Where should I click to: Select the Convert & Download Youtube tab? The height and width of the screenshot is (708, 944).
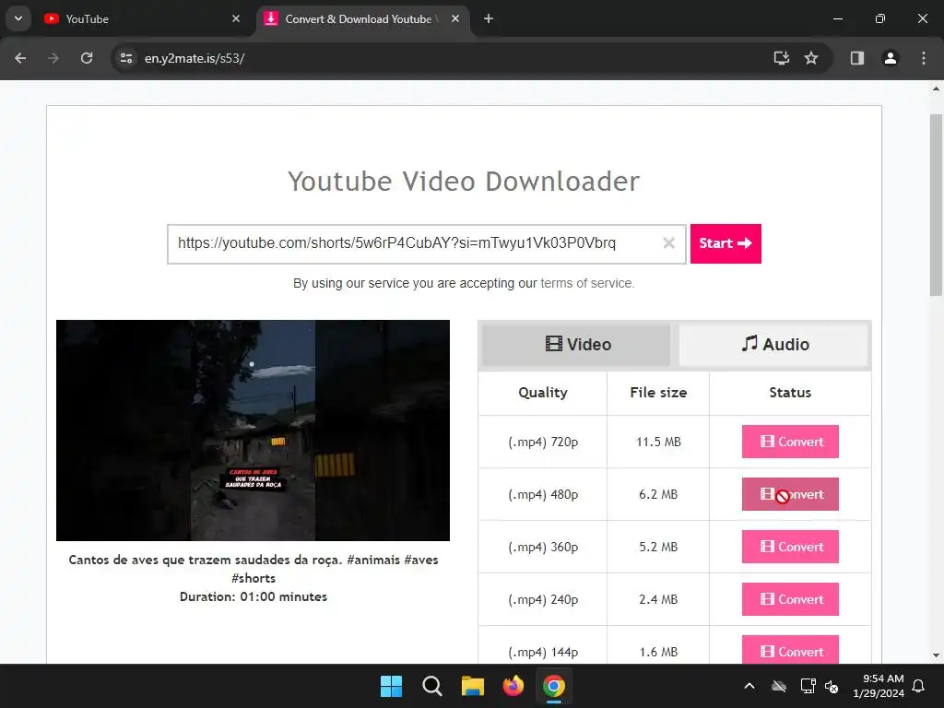pyautogui.click(x=363, y=19)
